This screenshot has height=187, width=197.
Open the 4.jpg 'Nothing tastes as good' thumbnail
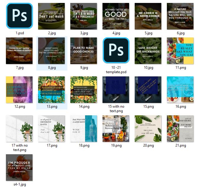[x=116, y=16]
